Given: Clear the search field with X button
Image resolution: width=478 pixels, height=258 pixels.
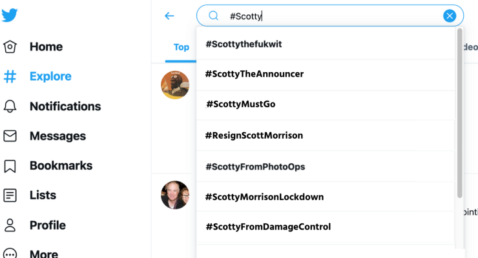Looking at the screenshot, I should 450,16.
